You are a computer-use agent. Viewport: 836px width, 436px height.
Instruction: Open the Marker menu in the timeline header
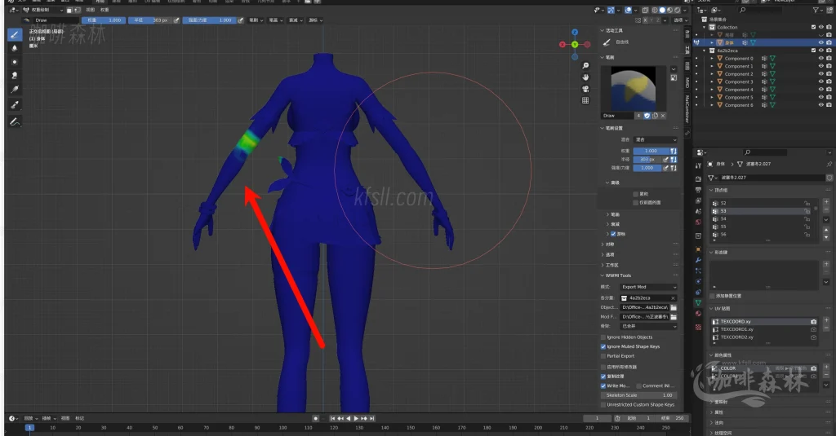click(x=79, y=418)
